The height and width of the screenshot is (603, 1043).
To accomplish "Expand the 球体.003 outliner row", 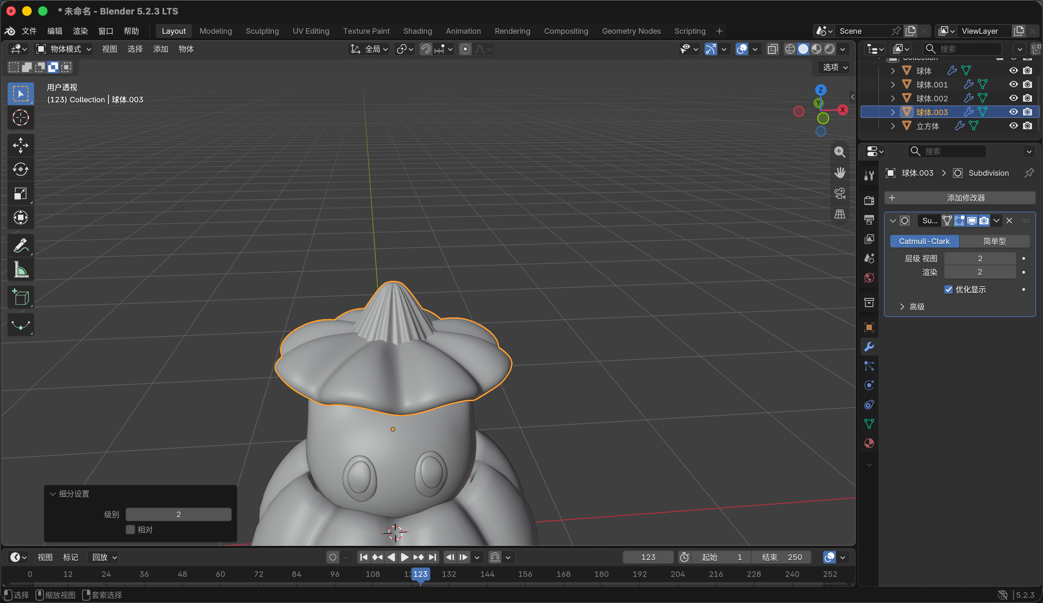I will [x=893, y=112].
